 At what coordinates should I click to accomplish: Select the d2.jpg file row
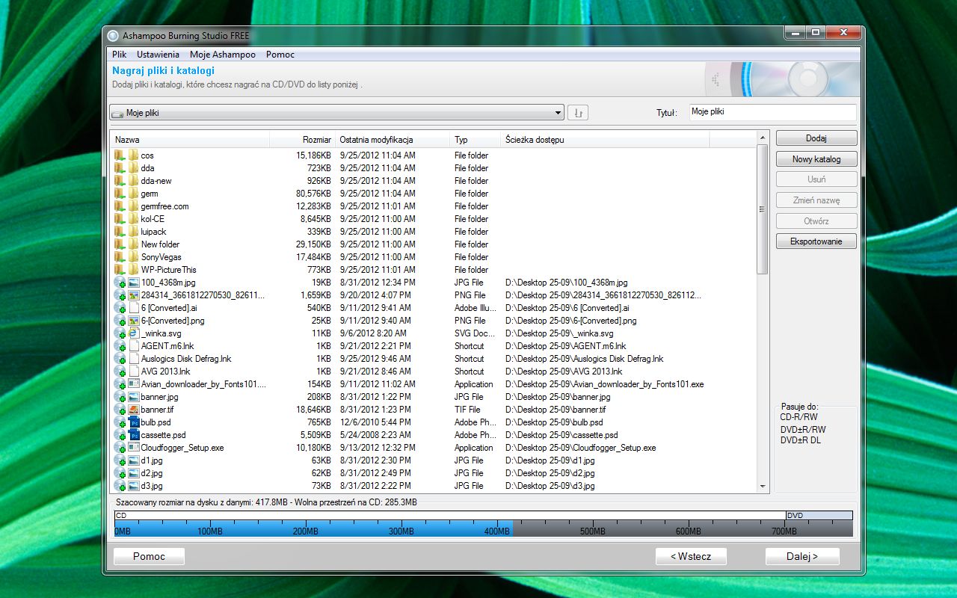tap(434, 473)
